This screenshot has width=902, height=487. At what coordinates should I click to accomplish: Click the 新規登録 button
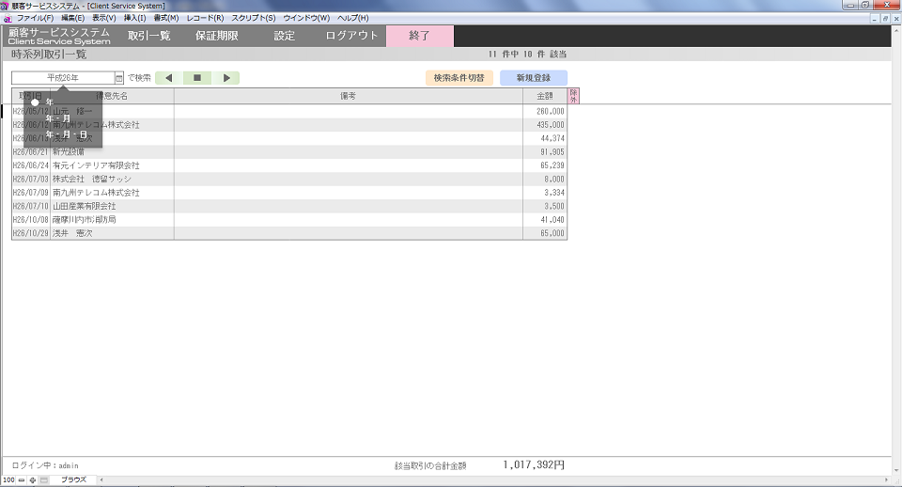[x=533, y=78]
